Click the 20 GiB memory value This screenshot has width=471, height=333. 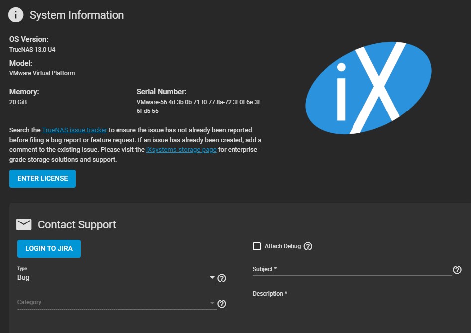(x=18, y=102)
